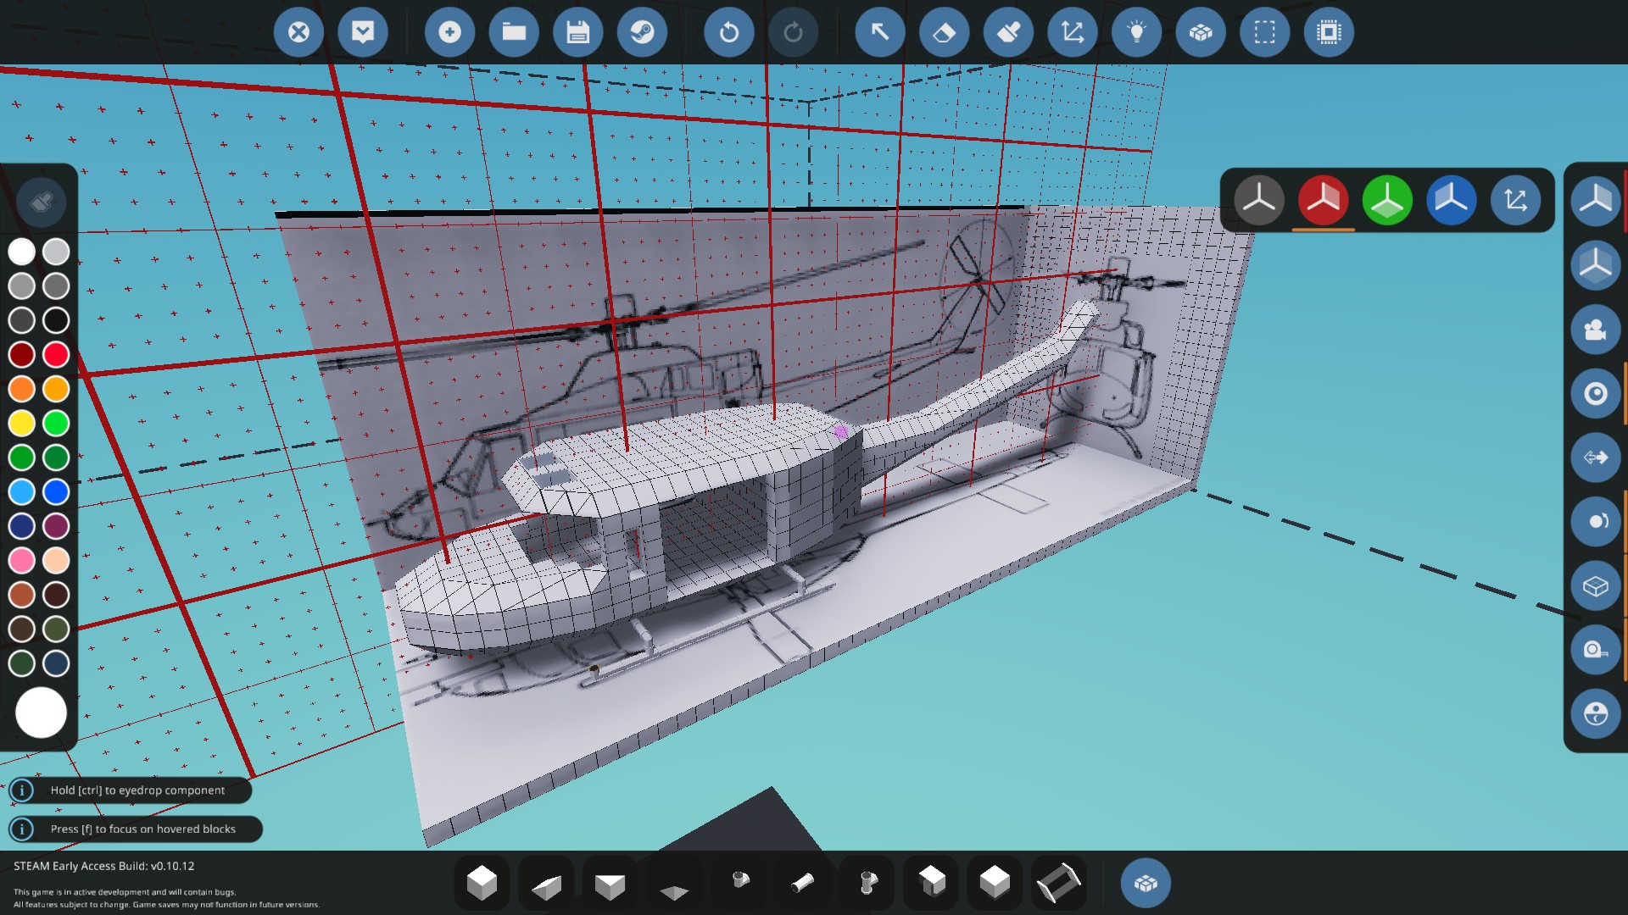Open the component inventory button
1628x915 pixels.
tap(1146, 883)
